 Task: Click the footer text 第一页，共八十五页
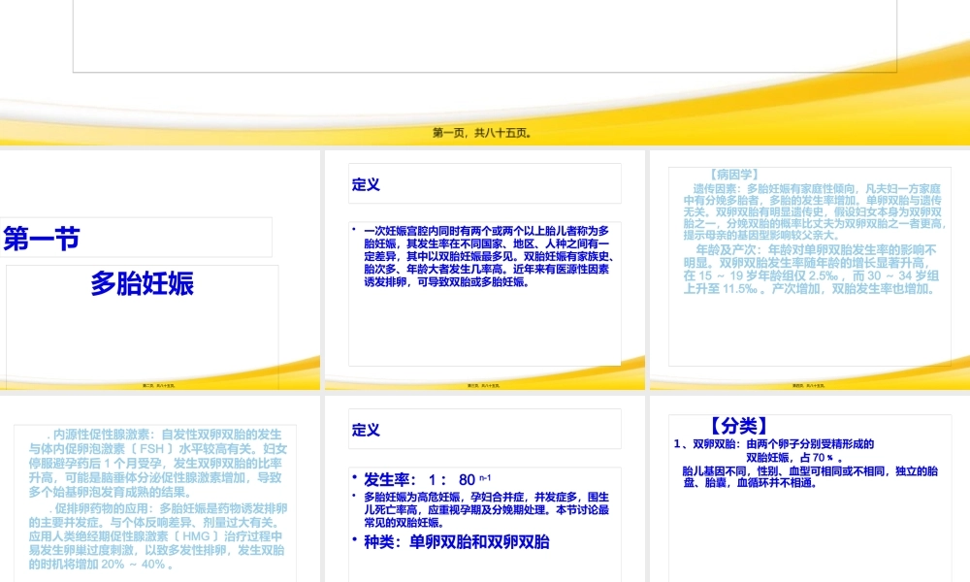click(x=482, y=134)
